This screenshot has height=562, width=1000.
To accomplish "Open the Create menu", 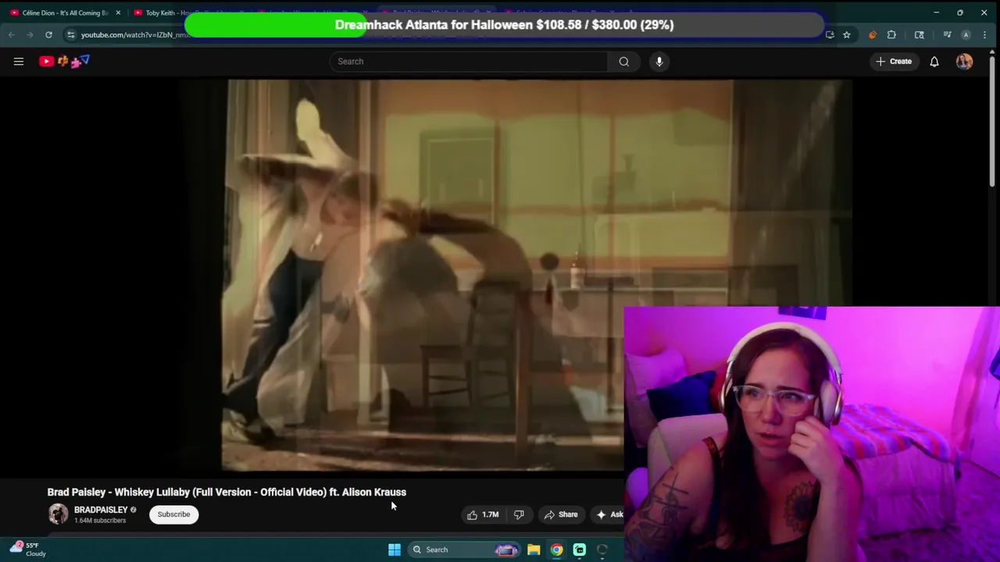I will click(x=894, y=62).
